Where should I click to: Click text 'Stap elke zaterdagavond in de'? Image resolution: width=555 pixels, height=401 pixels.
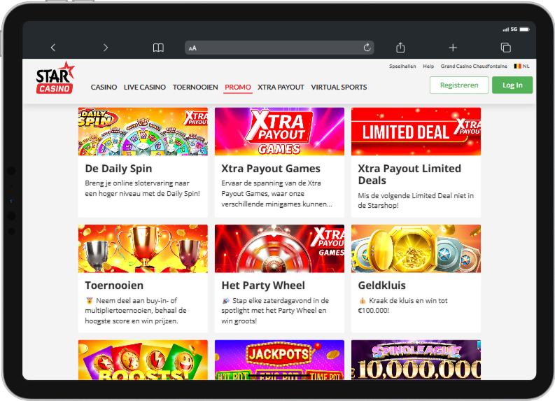point(281,300)
